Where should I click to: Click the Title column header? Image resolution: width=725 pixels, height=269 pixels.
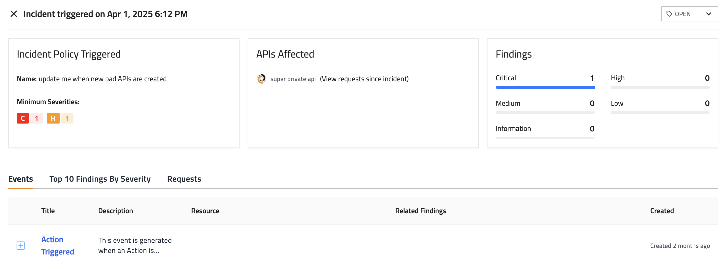48,211
